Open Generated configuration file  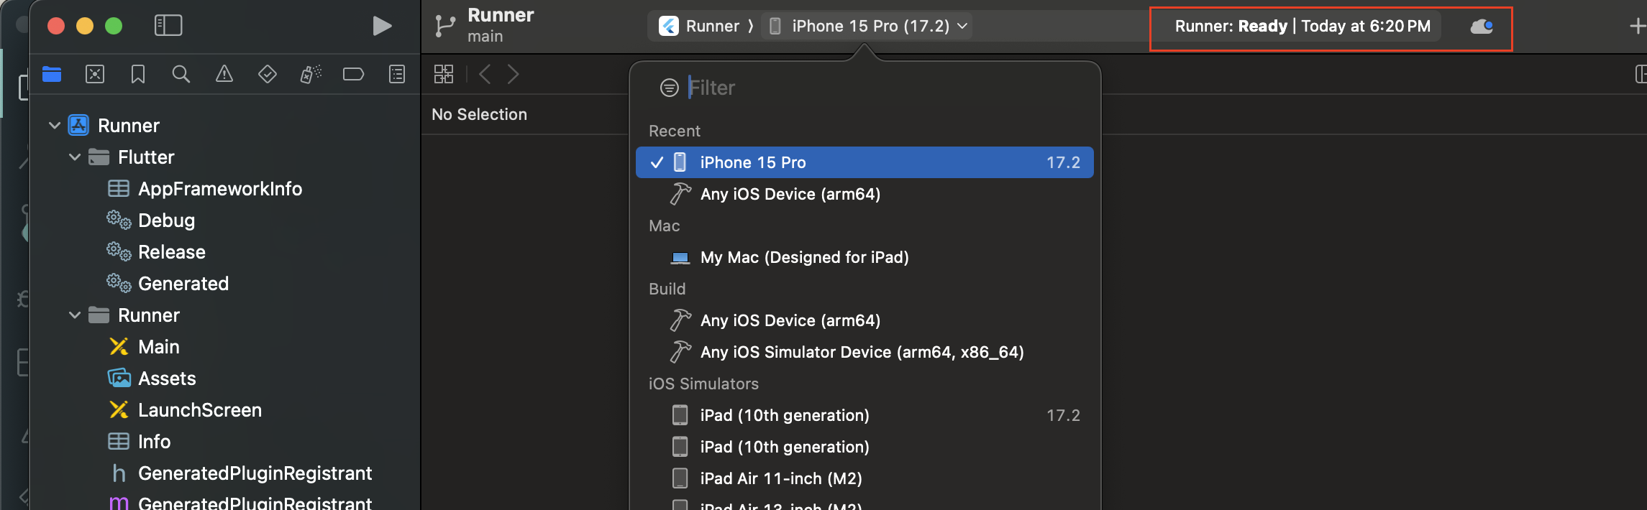pos(183,284)
